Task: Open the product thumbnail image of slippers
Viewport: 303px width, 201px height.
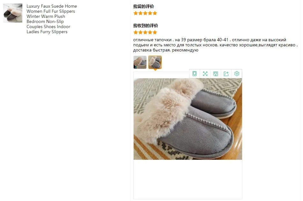Action: pyautogui.click(x=13, y=13)
